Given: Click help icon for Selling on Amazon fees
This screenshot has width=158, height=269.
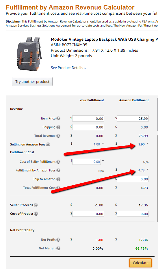Looking at the screenshot, I should pyautogui.click(x=48, y=144).
